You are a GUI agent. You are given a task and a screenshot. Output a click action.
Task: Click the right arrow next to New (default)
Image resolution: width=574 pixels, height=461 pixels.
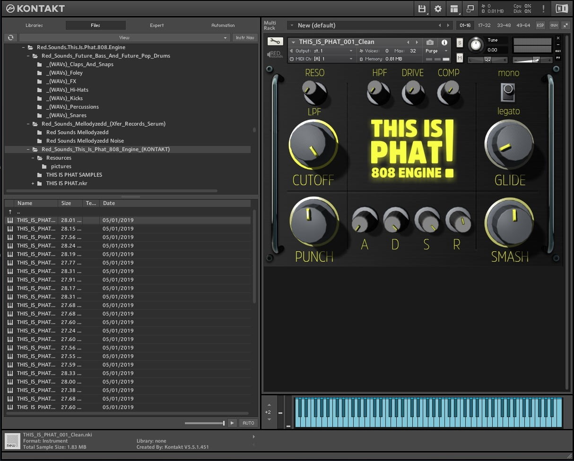[x=448, y=25]
